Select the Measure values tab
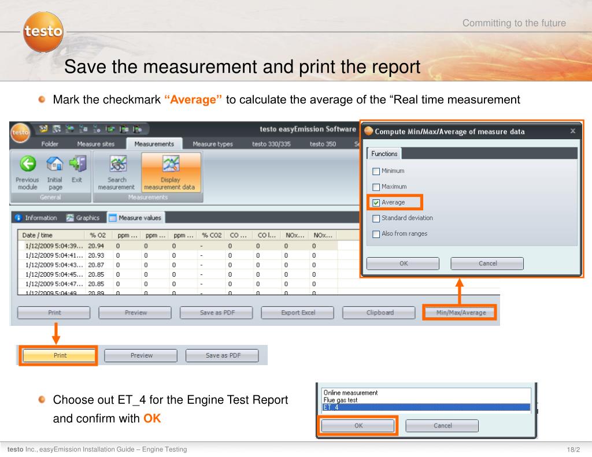 tap(136, 218)
